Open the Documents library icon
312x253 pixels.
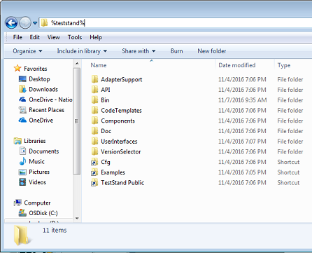tap(22, 151)
